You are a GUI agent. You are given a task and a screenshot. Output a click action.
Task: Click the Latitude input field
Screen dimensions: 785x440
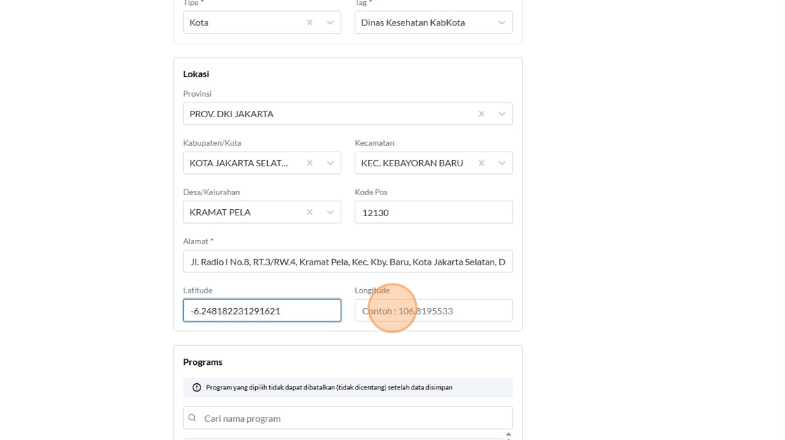click(261, 310)
